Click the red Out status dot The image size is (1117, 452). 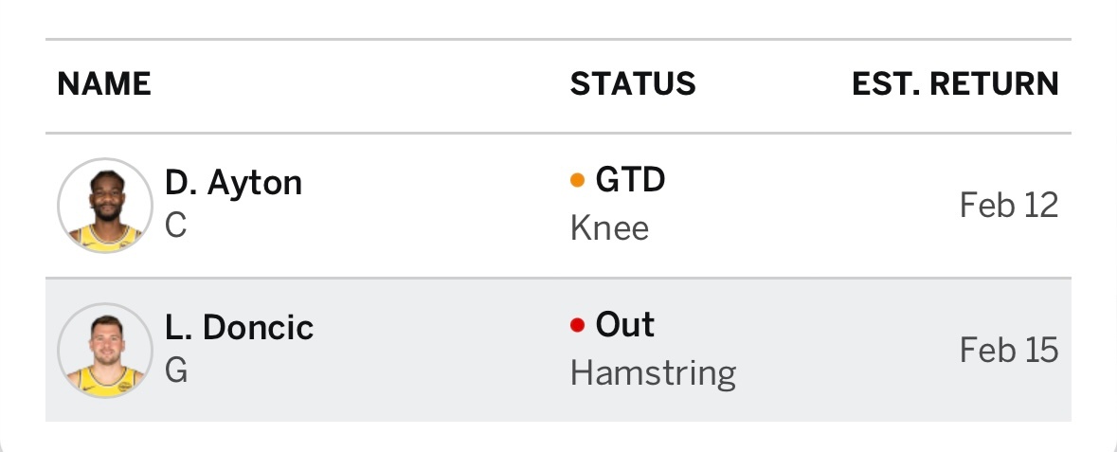pyautogui.click(x=577, y=326)
